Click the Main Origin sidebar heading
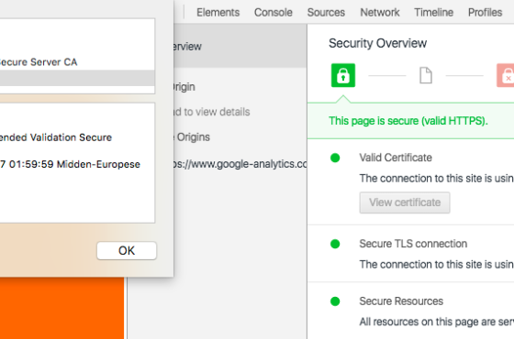Viewport: 514px width, 339px height. click(x=184, y=87)
